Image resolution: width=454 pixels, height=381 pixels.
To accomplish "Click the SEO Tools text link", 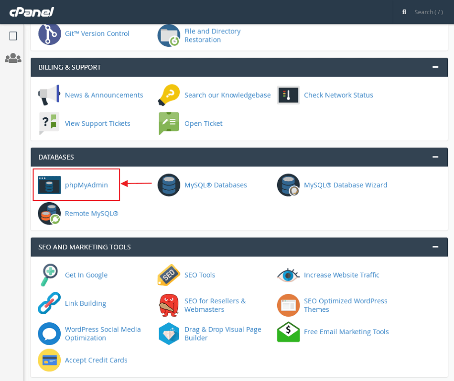I will pyautogui.click(x=200, y=275).
